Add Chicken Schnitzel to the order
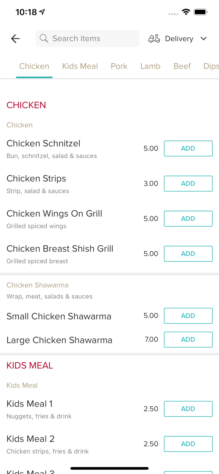The width and height of the screenshot is (219, 474). click(x=188, y=148)
